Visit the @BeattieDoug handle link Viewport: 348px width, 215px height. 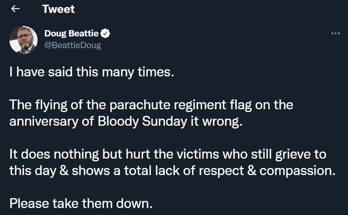click(73, 45)
